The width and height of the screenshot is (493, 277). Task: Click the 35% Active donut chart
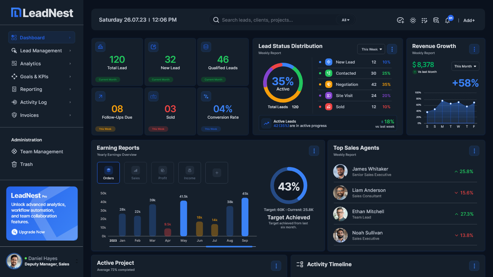point(283,83)
